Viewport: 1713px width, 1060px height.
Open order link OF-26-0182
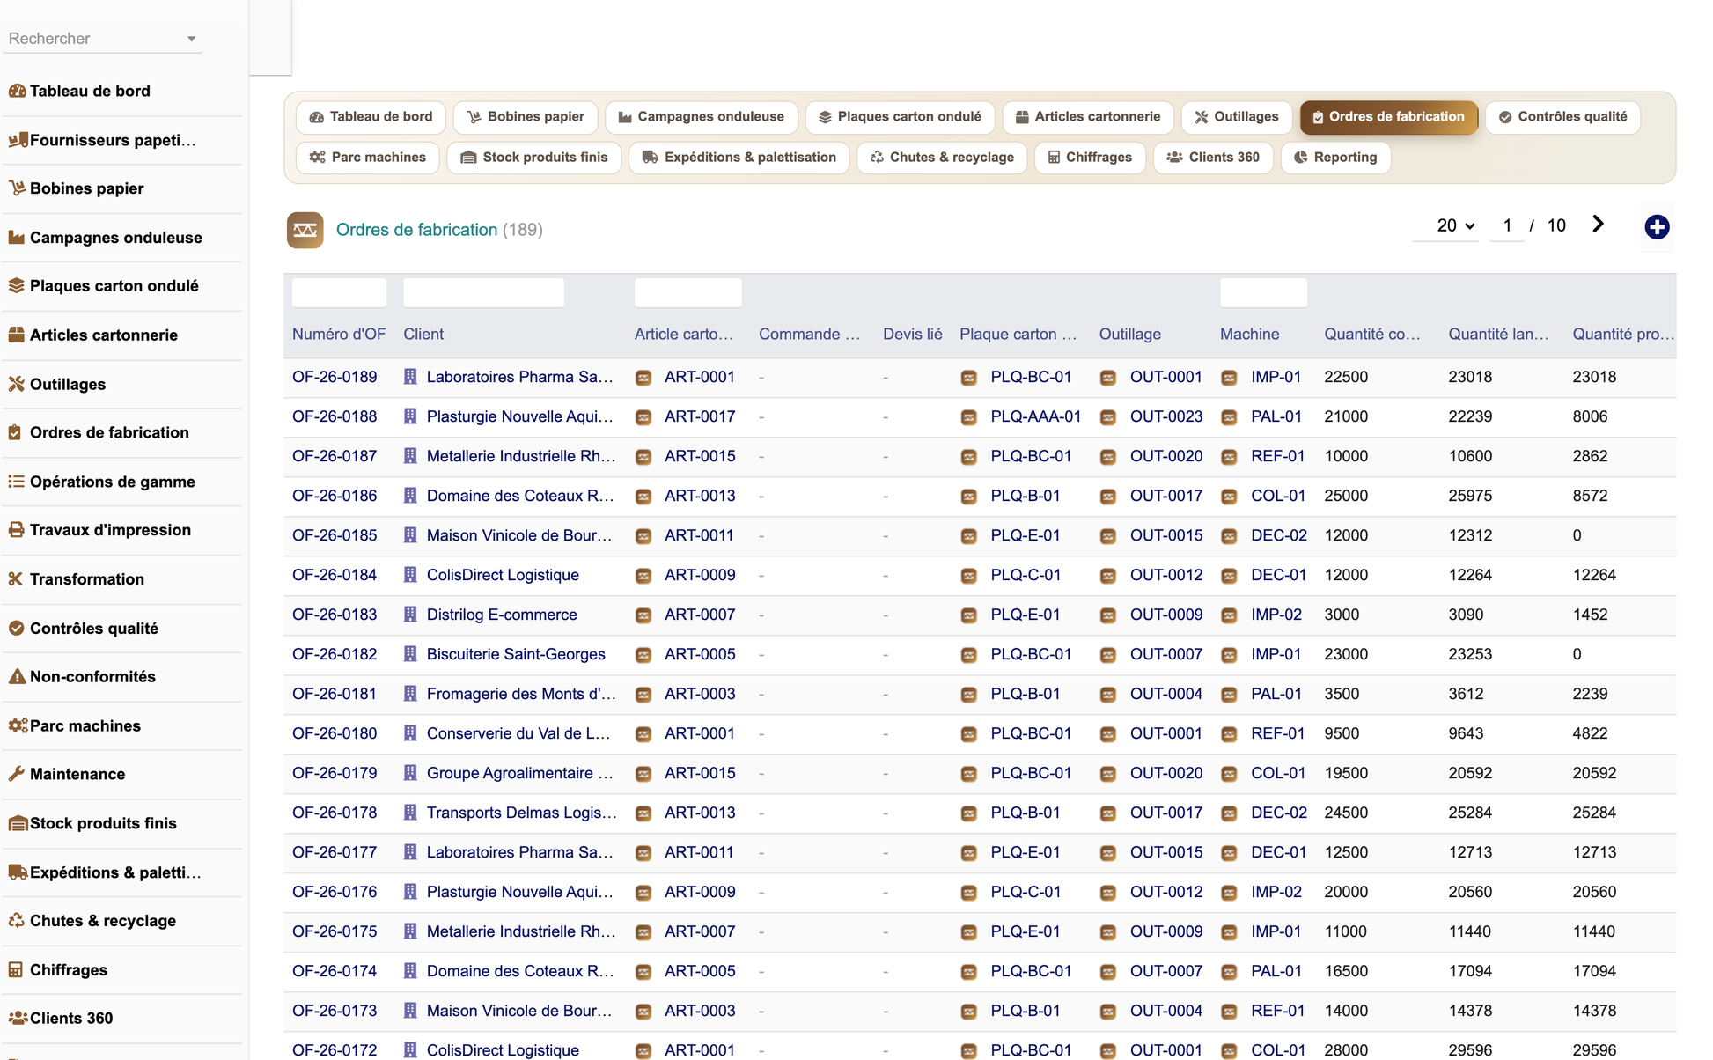coord(335,654)
